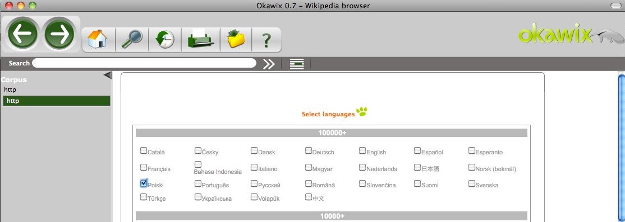
Task: Enable the 日本語 language checkbox
Action: pos(417,167)
